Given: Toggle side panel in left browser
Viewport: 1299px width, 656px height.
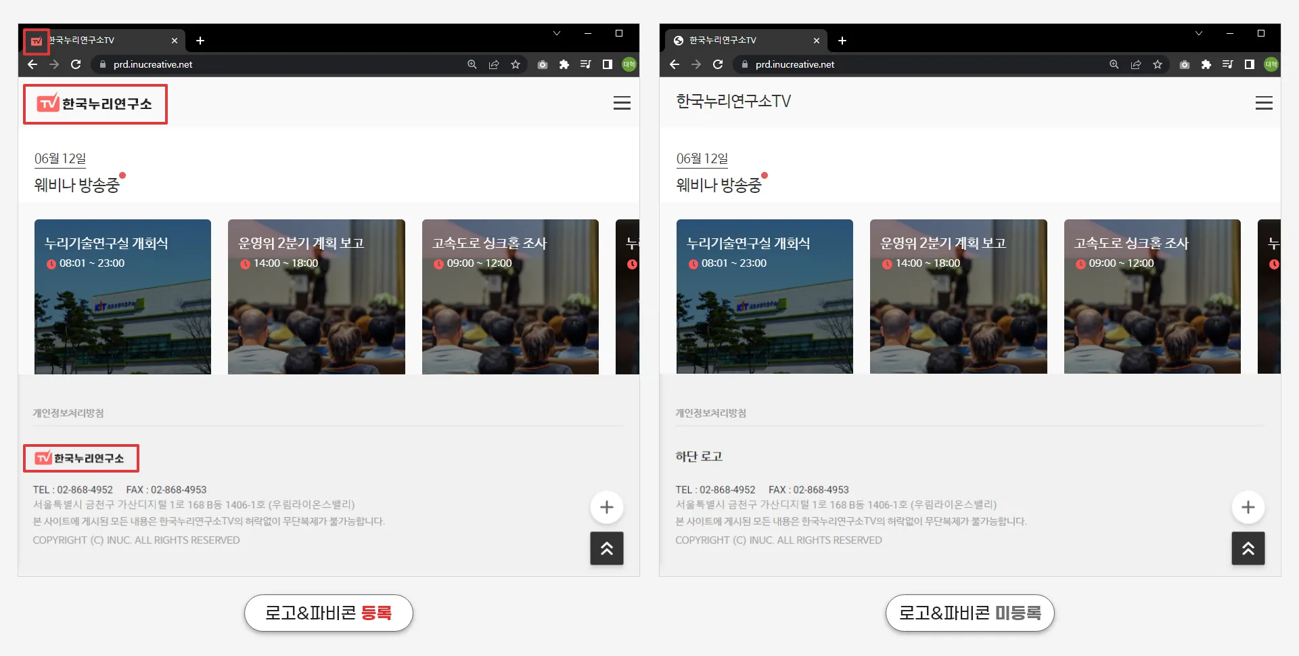Looking at the screenshot, I should click(608, 64).
